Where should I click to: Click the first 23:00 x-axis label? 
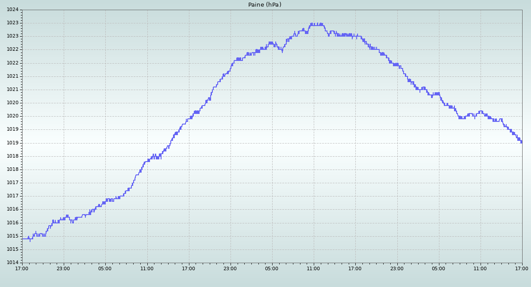click(x=63, y=268)
